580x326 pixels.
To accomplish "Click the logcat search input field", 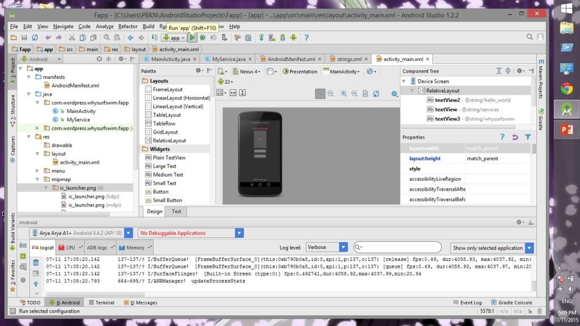I will (400, 247).
